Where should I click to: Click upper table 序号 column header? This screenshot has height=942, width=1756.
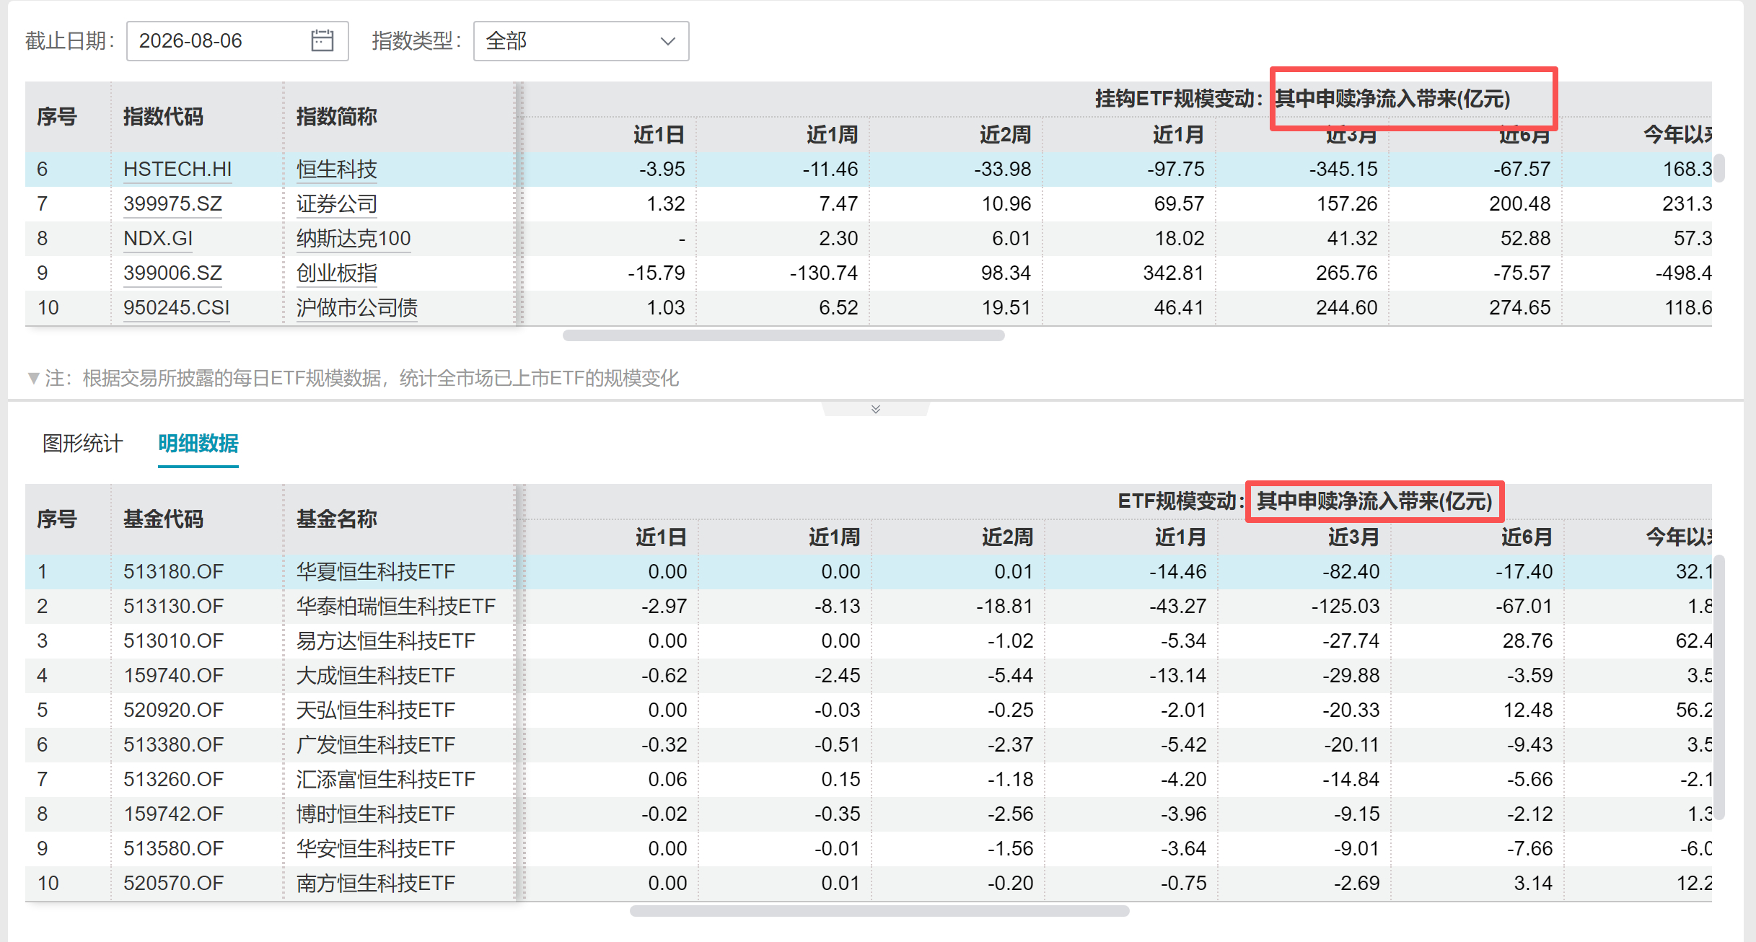[57, 116]
